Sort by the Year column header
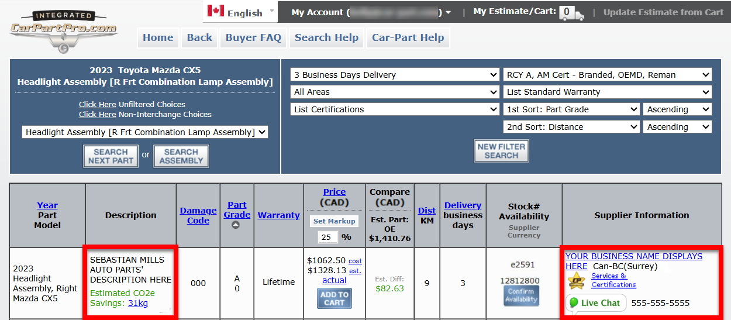The image size is (731, 320). [47, 205]
